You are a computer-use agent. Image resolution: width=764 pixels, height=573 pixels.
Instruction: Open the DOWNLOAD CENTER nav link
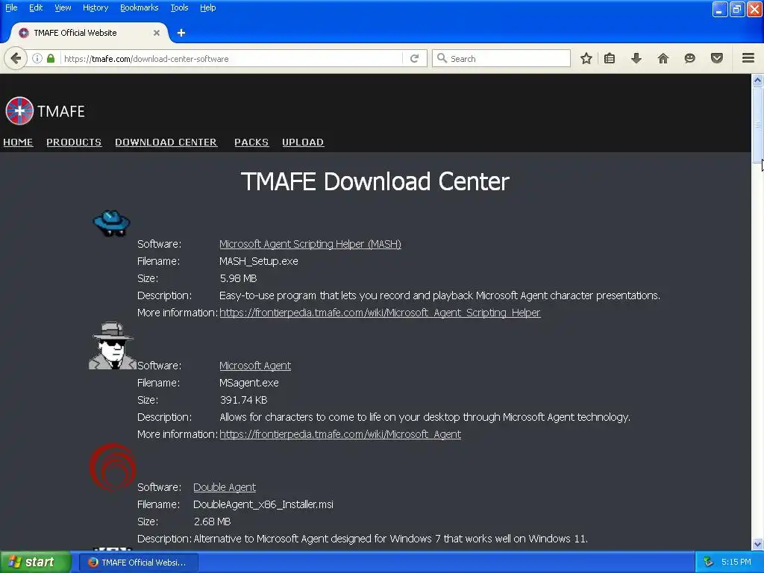click(x=166, y=143)
